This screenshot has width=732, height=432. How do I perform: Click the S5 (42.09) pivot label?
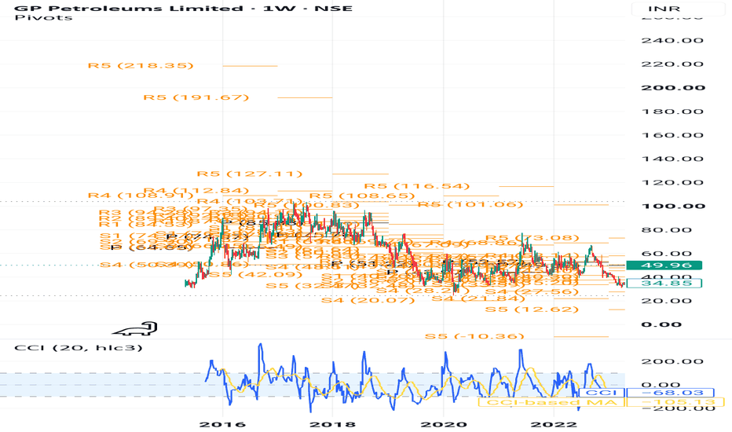256,275
